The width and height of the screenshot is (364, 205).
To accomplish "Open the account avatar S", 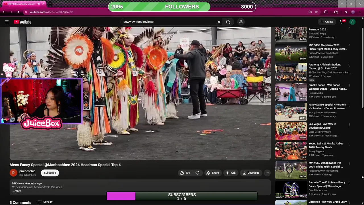I will (x=352, y=22).
